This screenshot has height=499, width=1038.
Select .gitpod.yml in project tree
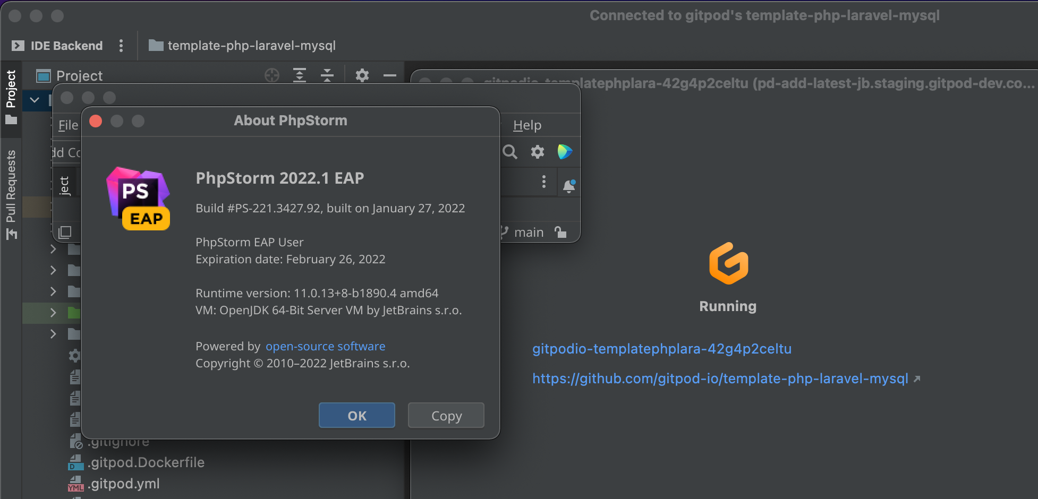click(x=124, y=484)
